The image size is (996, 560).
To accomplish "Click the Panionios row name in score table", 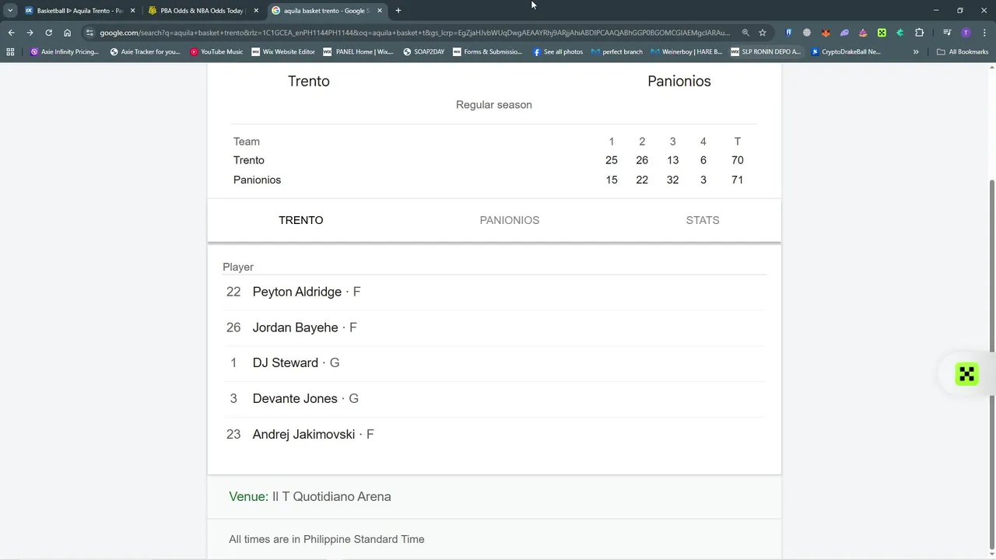I will pos(257,180).
